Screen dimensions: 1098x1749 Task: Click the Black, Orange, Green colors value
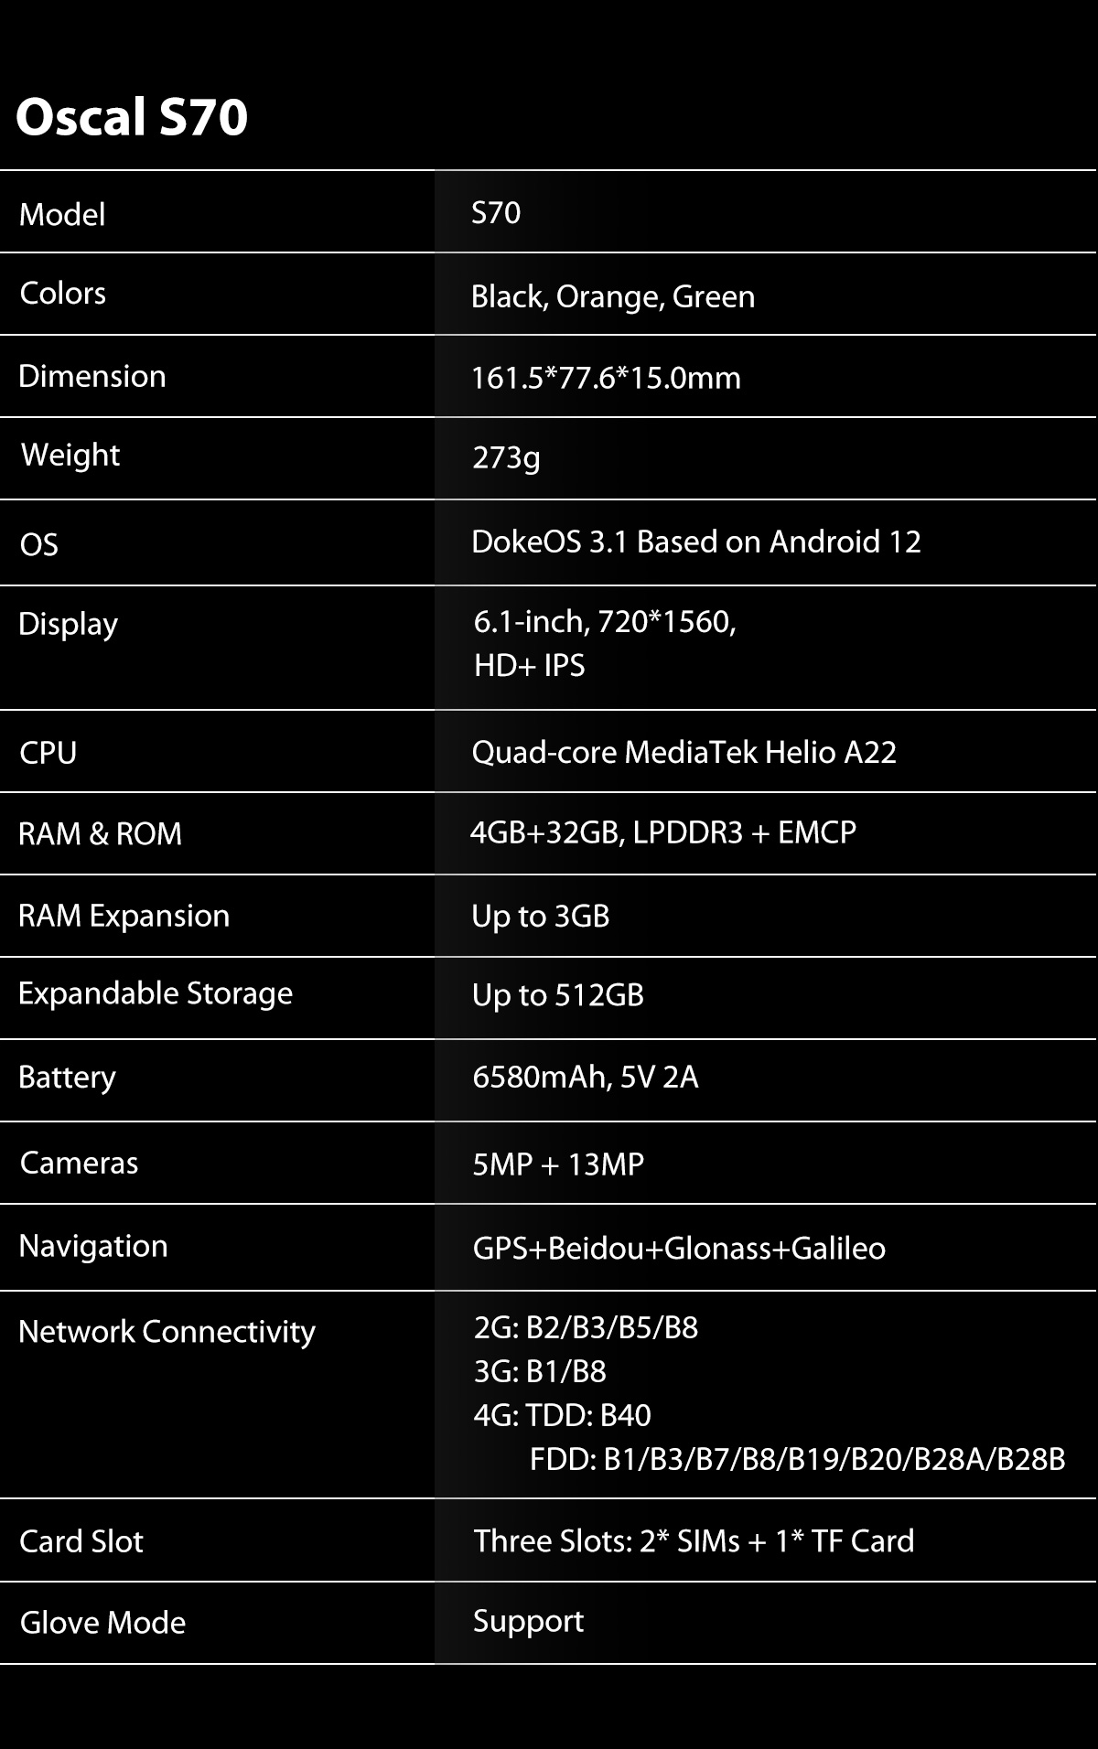pos(612,297)
